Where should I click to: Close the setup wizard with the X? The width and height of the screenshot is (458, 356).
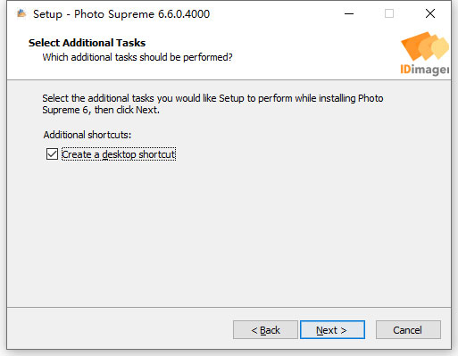430,13
